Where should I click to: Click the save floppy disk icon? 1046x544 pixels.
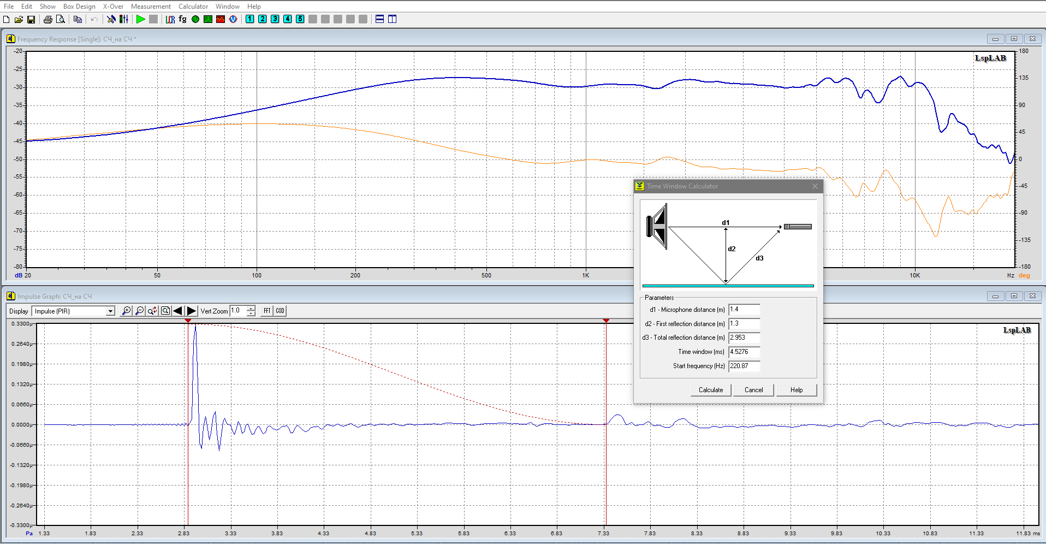[31, 19]
